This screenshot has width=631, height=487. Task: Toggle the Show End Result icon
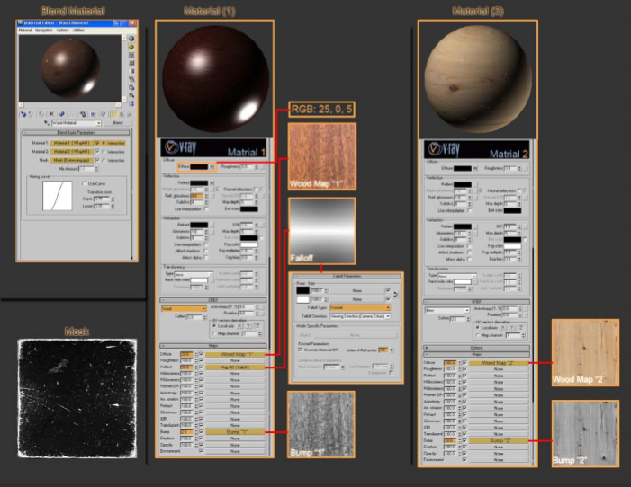(114, 114)
